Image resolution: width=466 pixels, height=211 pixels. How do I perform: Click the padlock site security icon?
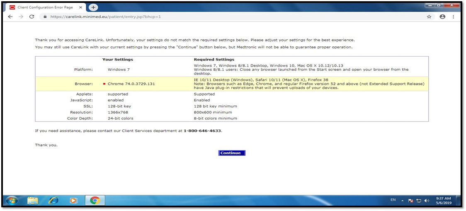pos(45,17)
